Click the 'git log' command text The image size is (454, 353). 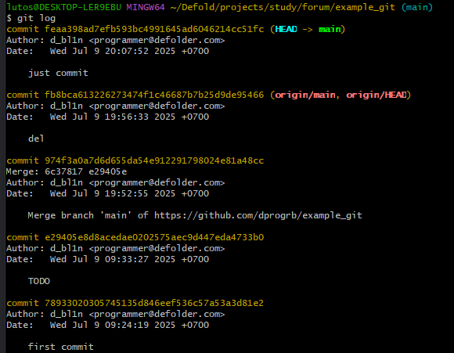[36, 18]
